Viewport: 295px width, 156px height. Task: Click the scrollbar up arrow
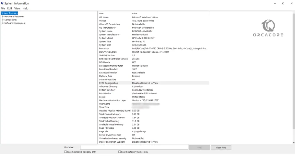(x=294, y=13)
